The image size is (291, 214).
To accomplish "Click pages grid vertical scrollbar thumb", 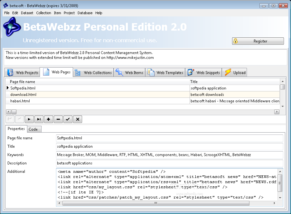I will pyautogui.click(x=282, y=87).
